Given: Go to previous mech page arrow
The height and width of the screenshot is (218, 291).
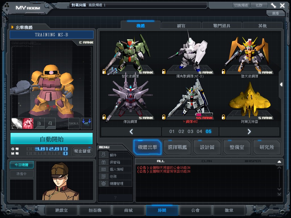Looking at the screenshot, I should click(x=131, y=132).
